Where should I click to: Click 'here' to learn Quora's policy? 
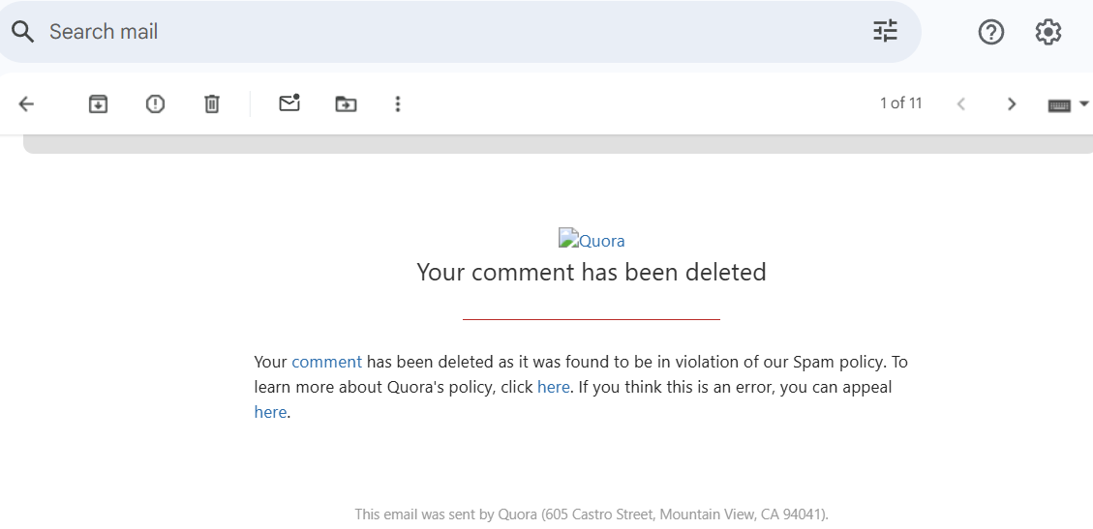click(x=553, y=387)
